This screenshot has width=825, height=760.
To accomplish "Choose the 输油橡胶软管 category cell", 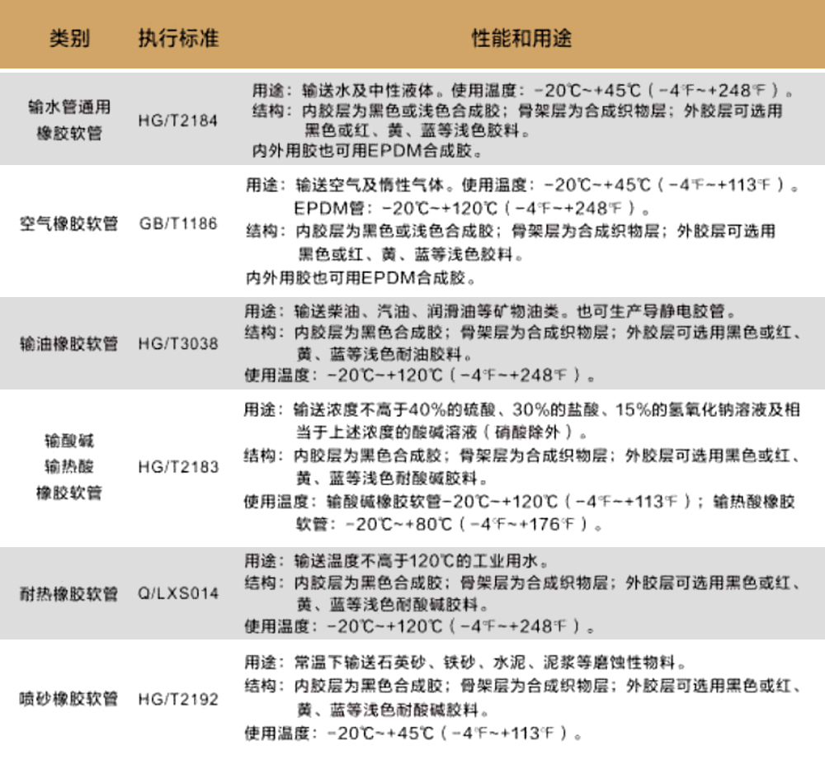I will [x=69, y=343].
